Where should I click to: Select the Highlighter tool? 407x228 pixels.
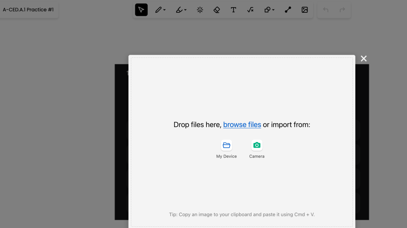(x=179, y=10)
